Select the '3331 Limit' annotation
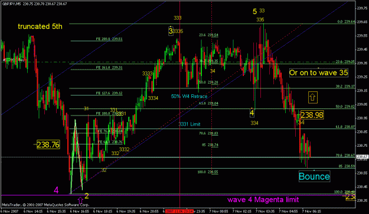 (190, 124)
